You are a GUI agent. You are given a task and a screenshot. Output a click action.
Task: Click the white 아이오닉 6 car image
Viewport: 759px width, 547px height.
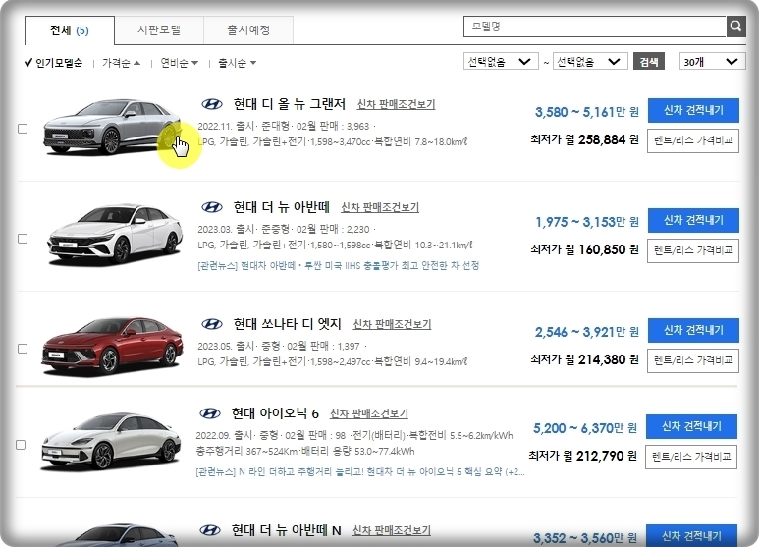110,442
